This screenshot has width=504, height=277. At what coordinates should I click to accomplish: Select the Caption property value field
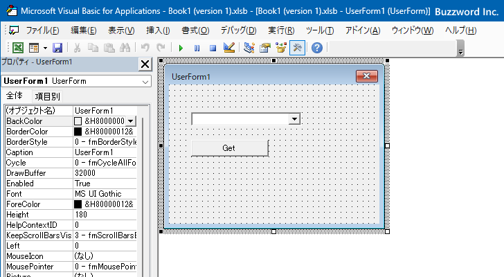tap(105, 152)
